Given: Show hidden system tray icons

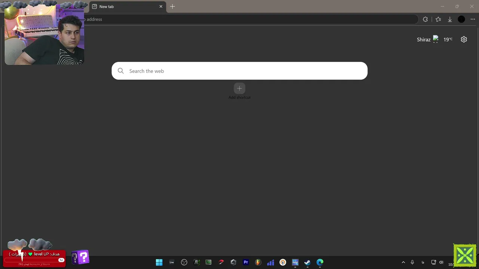Looking at the screenshot, I should point(403,262).
